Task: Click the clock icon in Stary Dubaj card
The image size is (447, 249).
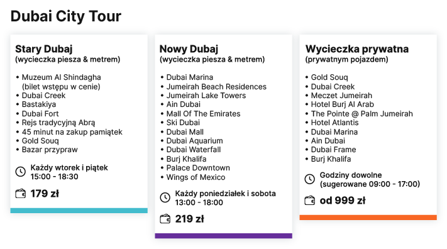Action: 21,172
